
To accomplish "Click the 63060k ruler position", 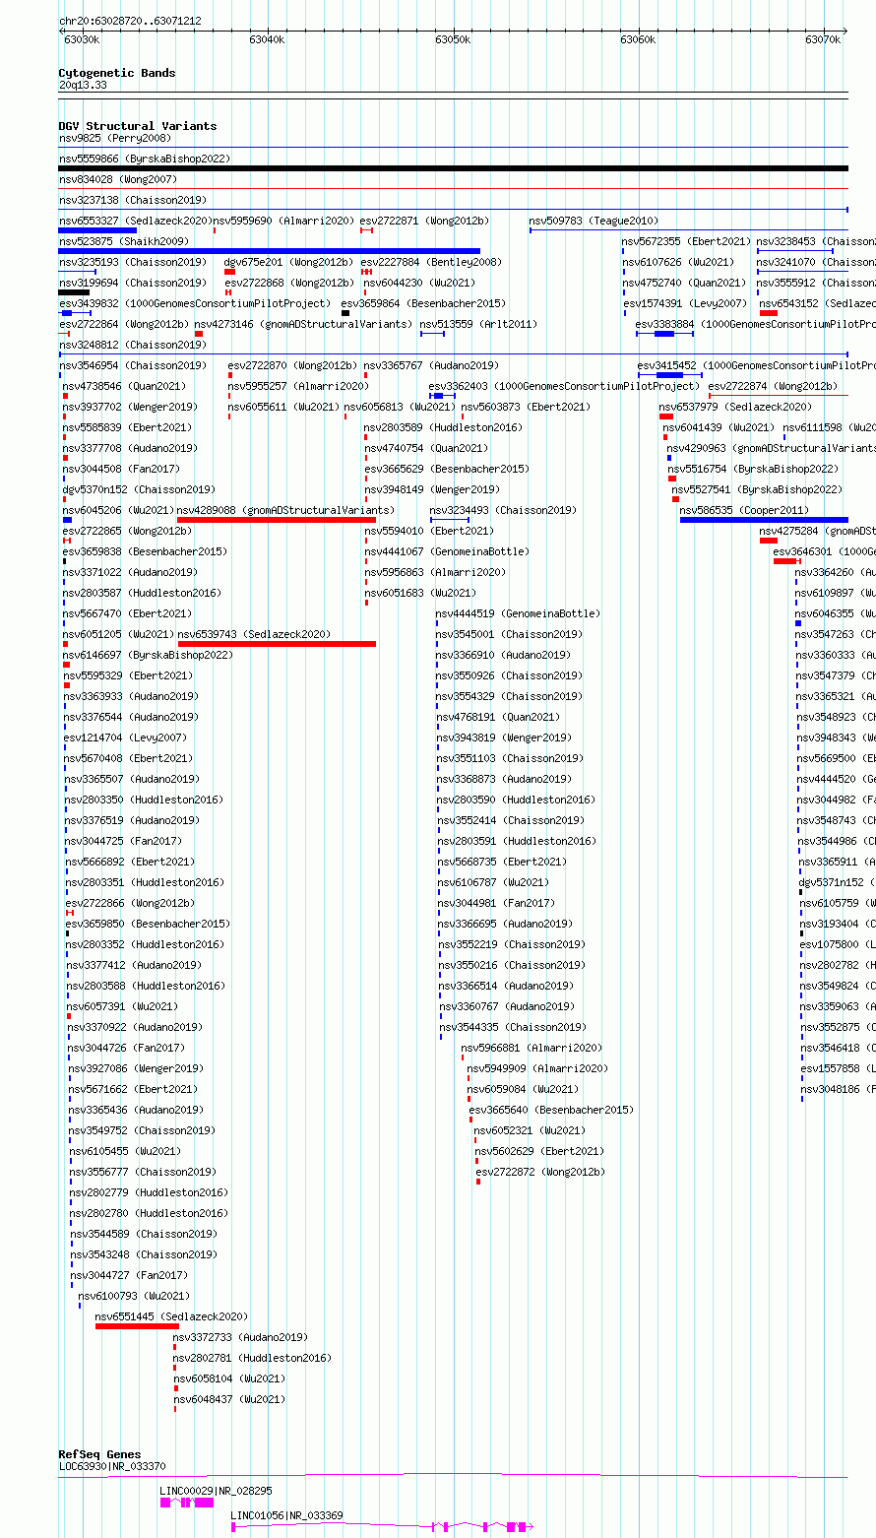I will (x=638, y=40).
